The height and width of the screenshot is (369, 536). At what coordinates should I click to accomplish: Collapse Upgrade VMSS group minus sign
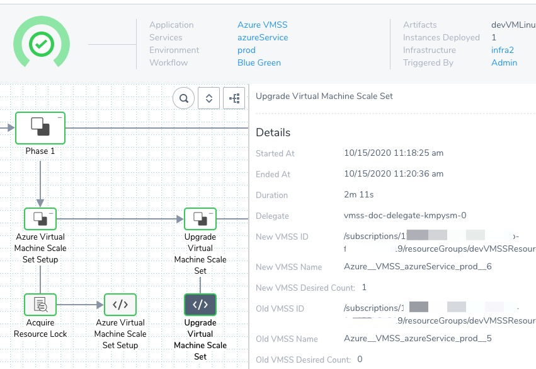click(x=211, y=213)
